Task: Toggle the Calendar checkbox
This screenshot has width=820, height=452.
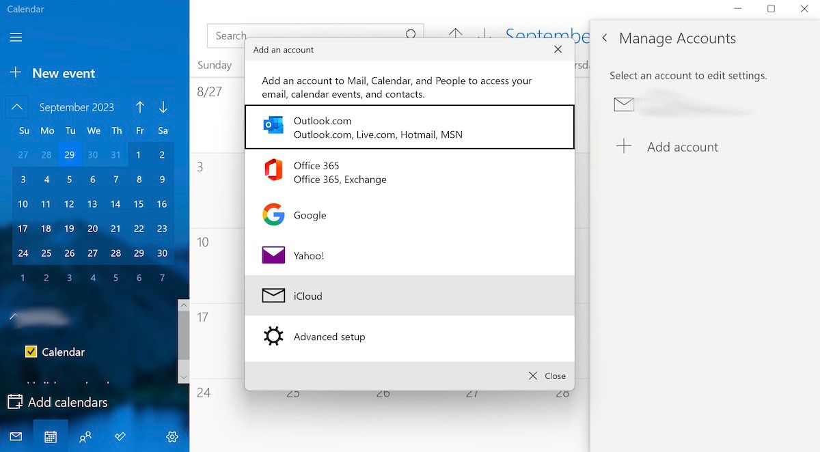Action: coord(31,352)
